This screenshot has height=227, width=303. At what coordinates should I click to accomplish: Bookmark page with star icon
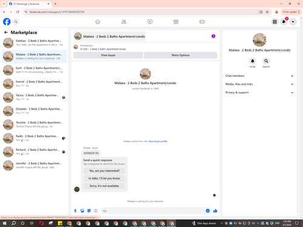[x=267, y=12]
